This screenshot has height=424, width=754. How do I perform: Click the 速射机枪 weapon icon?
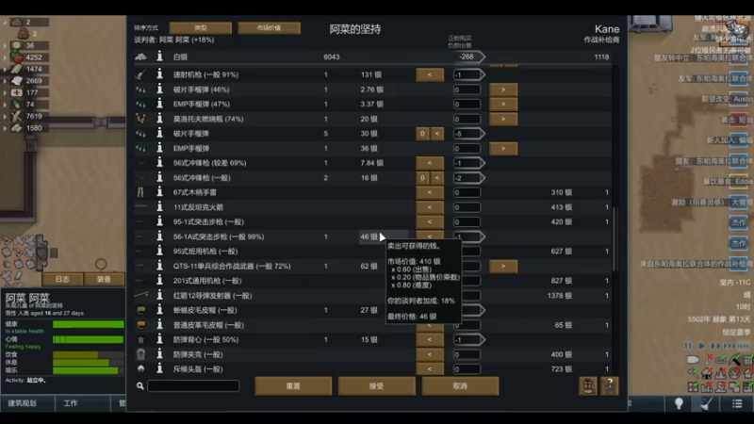coord(140,74)
